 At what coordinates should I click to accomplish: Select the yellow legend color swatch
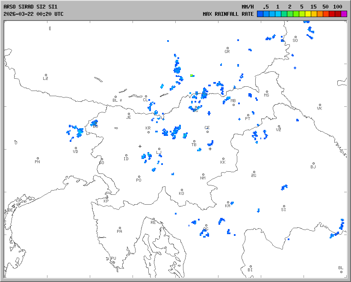click(308, 14)
